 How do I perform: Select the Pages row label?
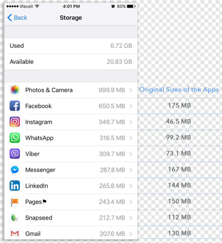point(36,202)
